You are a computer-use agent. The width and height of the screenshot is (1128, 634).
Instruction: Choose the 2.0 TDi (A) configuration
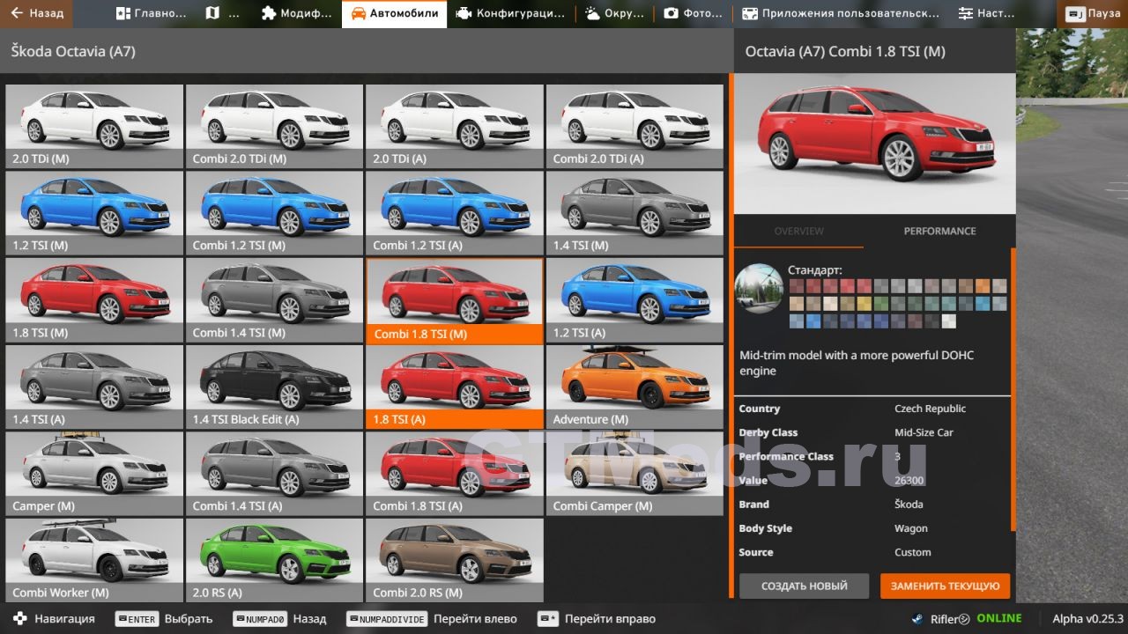454,126
